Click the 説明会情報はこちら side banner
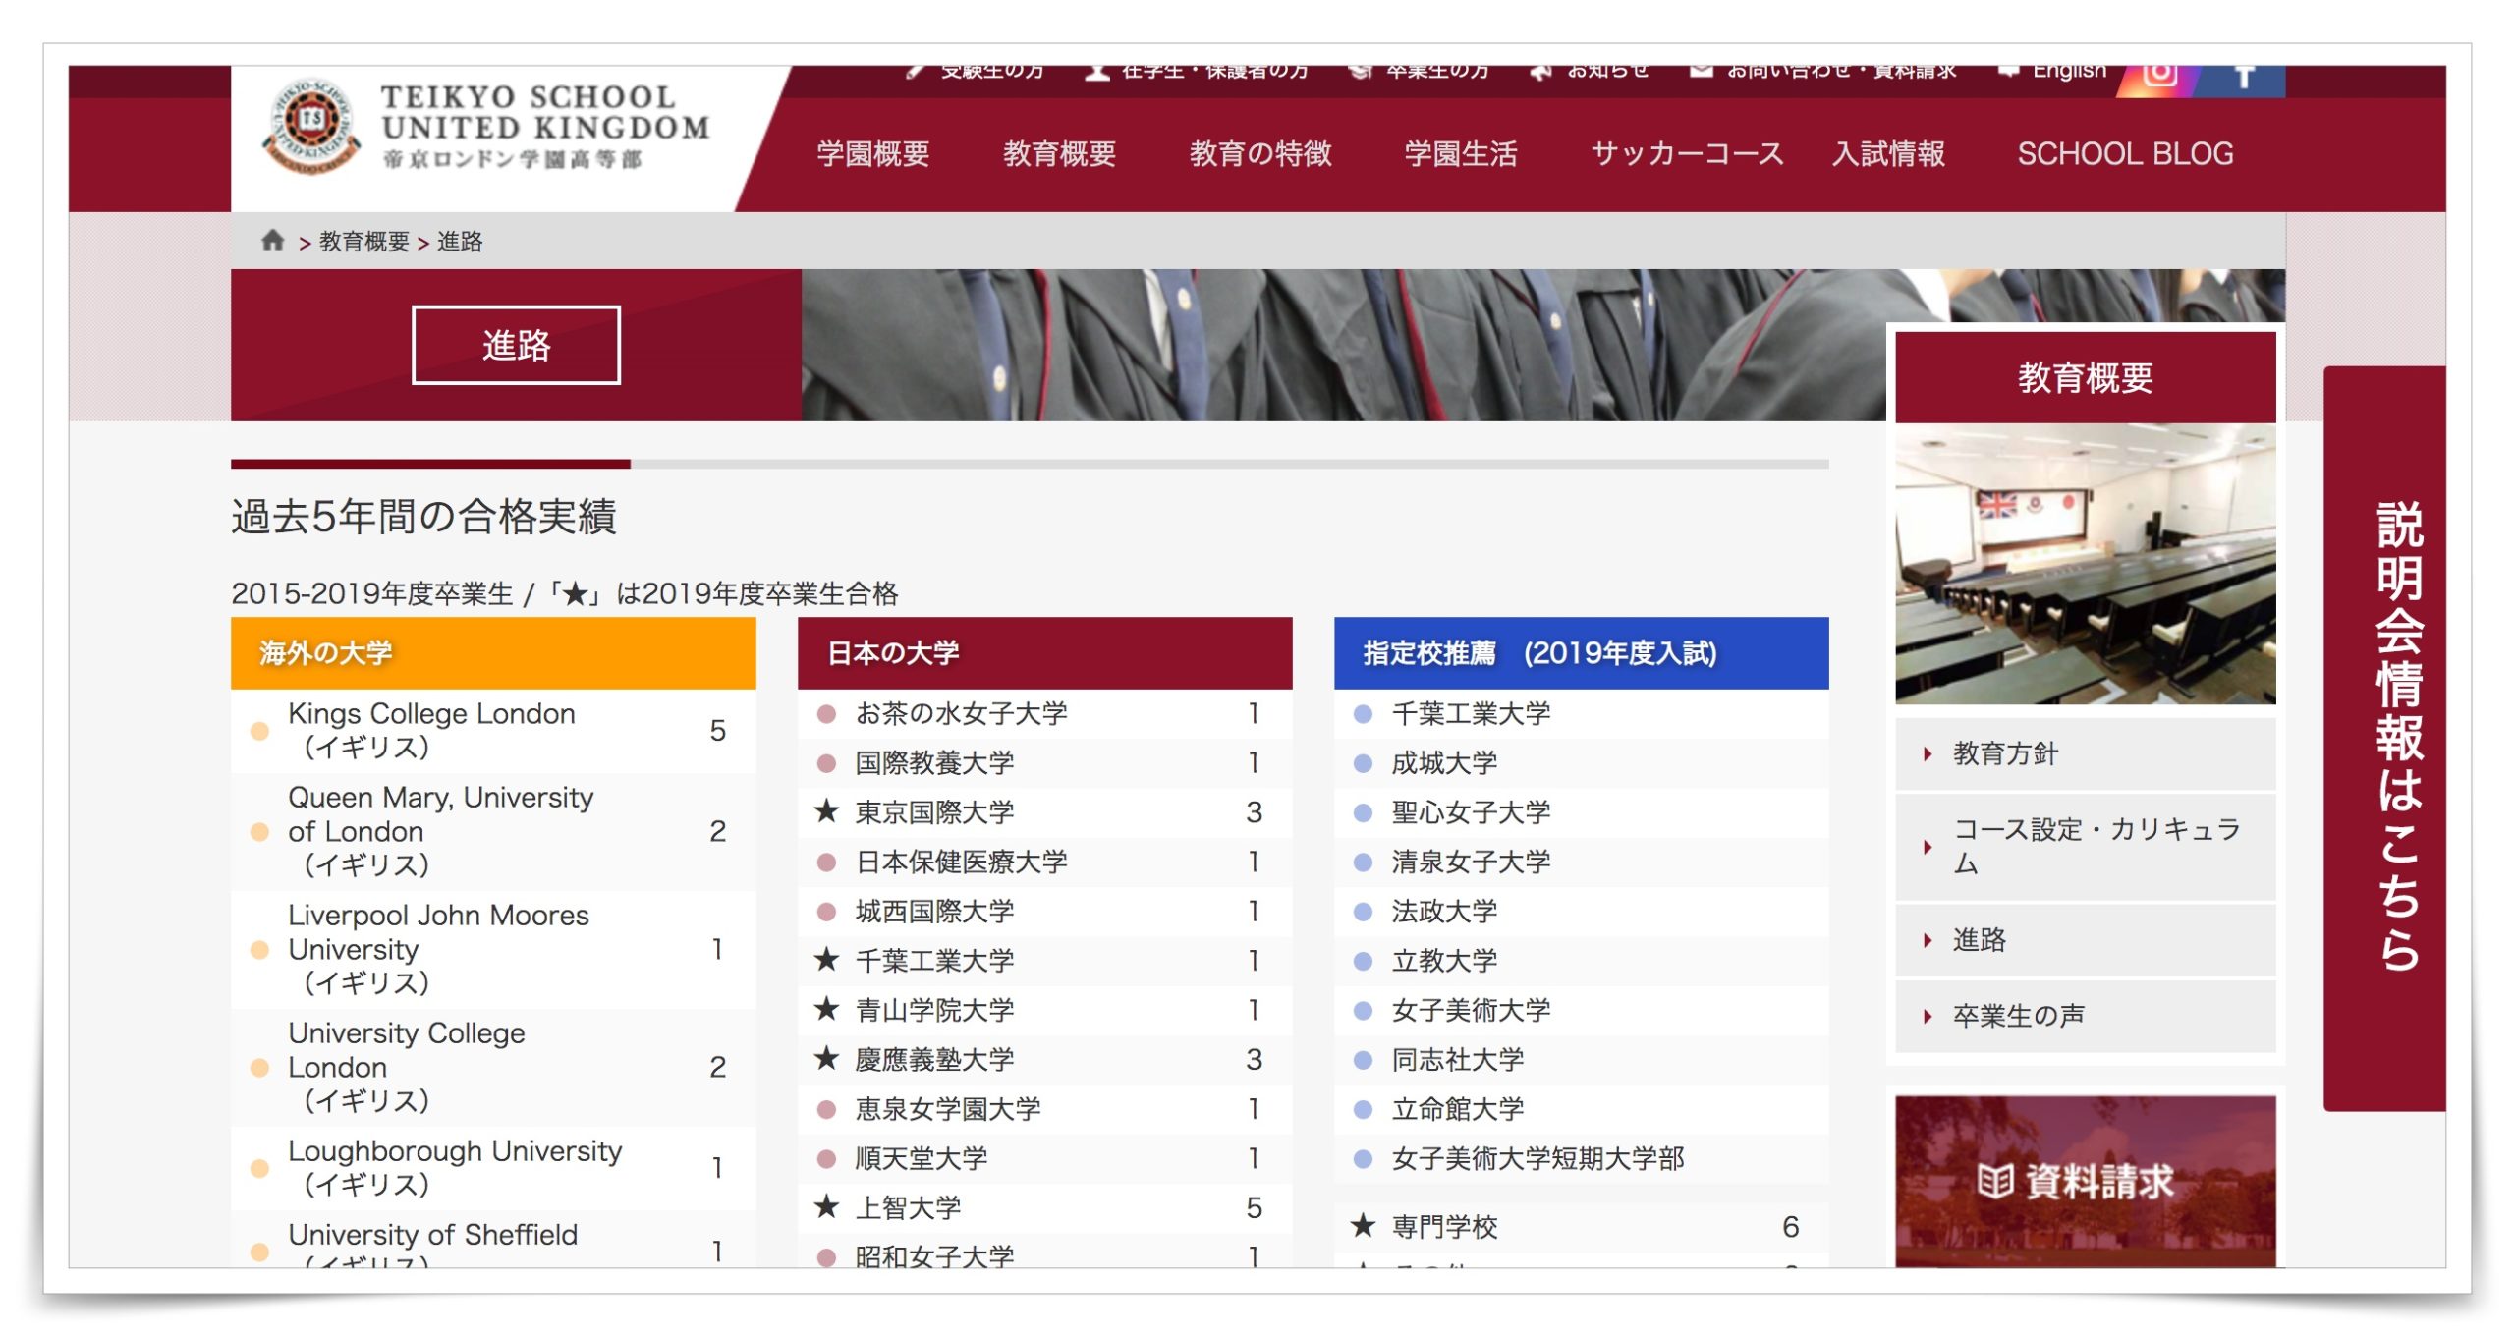2515x1337 pixels. point(2384,739)
